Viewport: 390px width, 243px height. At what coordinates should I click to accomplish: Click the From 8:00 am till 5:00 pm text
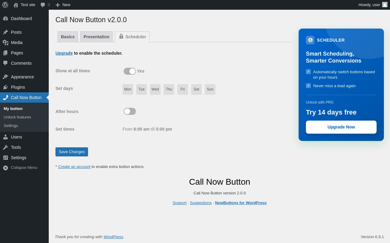pyautogui.click(x=147, y=129)
